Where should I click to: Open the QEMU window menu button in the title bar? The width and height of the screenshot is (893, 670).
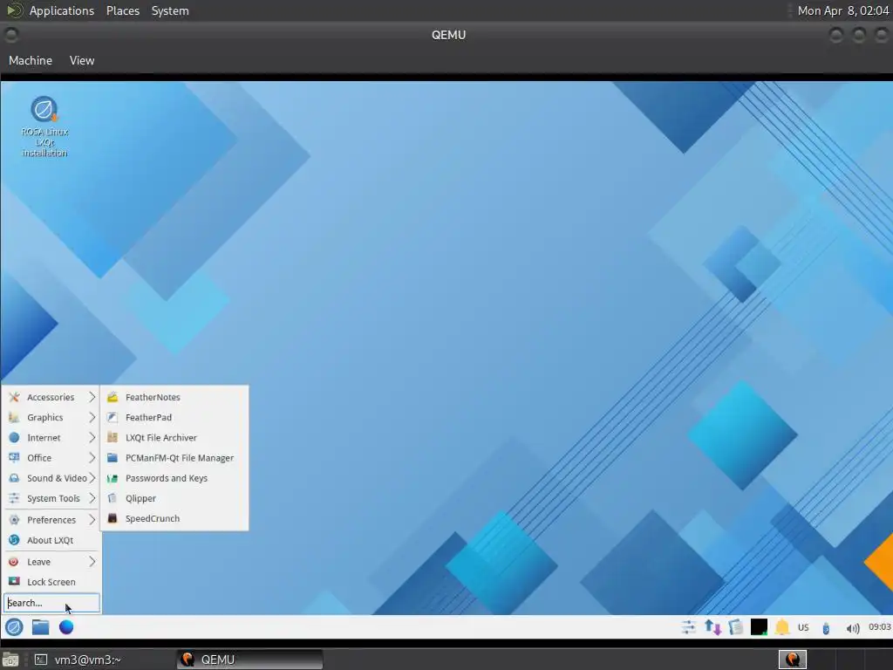[x=10, y=35]
